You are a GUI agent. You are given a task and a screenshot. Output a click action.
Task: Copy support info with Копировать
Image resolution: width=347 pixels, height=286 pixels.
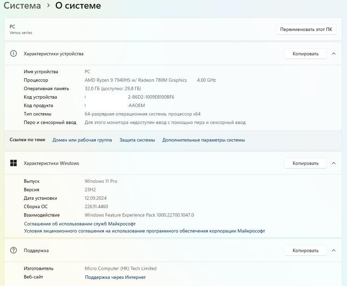[305, 250]
